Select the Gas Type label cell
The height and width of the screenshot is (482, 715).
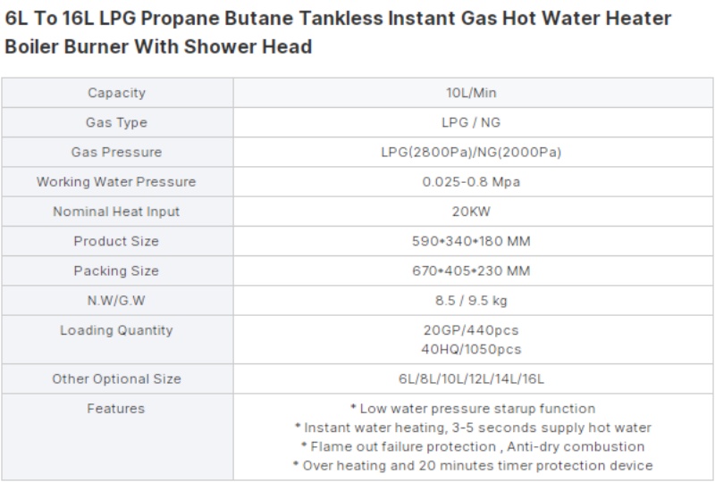(x=117, y=122)
